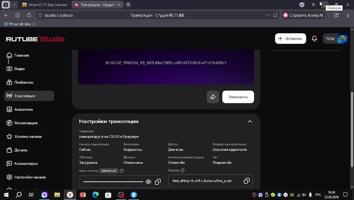Switch to 'Игра КС ГО Без Скачива' tab
The width and height of the screenshot is (354, 200).
(x=45, y=5)
